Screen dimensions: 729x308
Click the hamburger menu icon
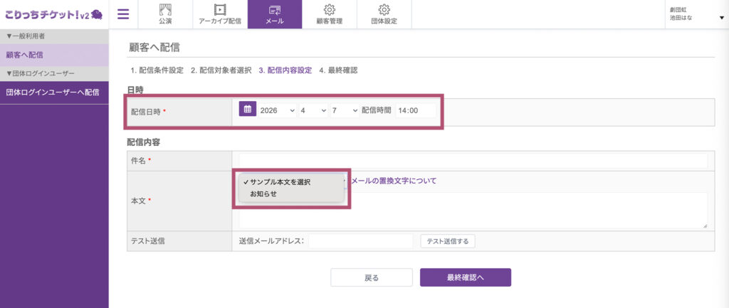tap(123, 14)
